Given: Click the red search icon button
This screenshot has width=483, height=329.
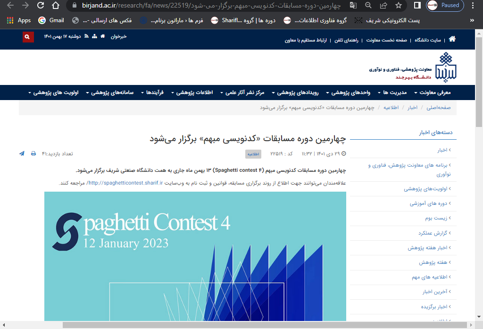Looking at the screenshot, I should [x=28, y=37].
